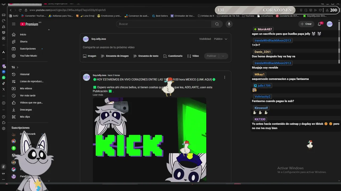Open Eliminador de Voz bookmark
This screenshot has width=341, height=191.
(183, 16)
